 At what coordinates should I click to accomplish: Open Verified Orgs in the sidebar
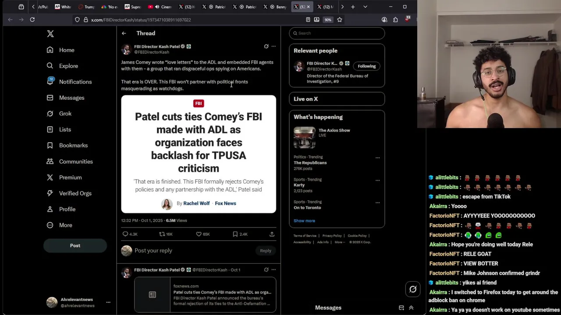pos(69,193)
